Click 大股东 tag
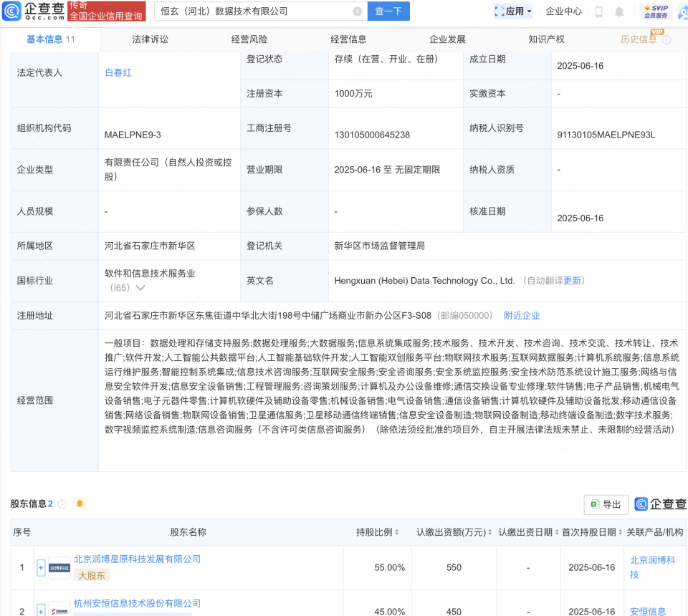 (91, 576)
